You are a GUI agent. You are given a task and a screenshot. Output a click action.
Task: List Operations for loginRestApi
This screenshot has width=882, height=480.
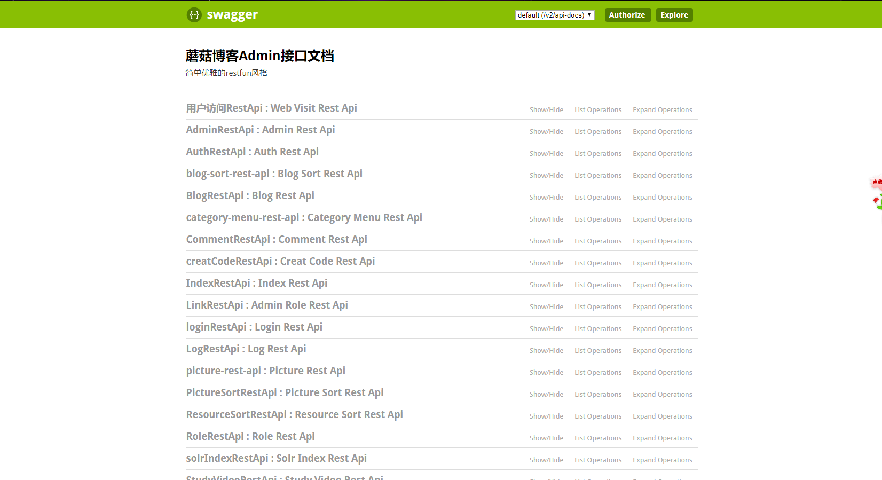pyautogui.click(x=598, y=329)
